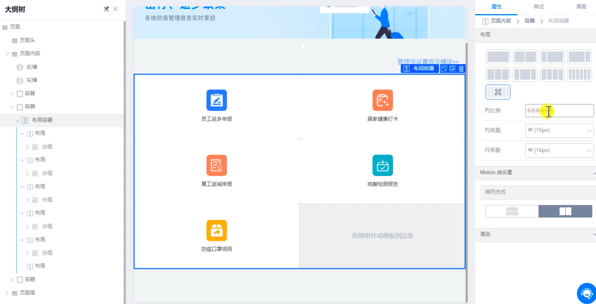Image resolution: width=596 pixels, height=304 pixels.
Task: Open the 管理员设置首页模块 link
Action: click(x=428, y=62)
